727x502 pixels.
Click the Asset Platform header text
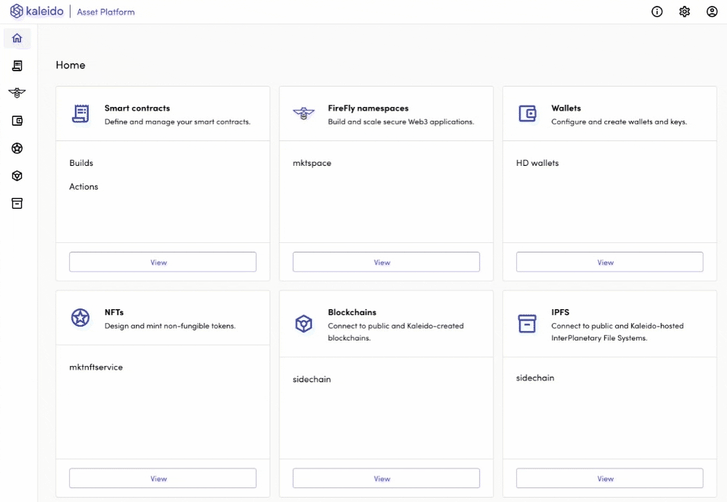pyautogui.click(x=105, y=12)
